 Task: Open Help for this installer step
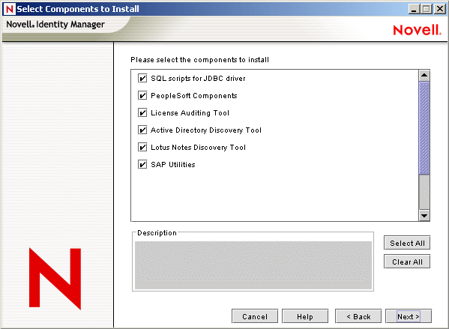click(x=305, y=316)
